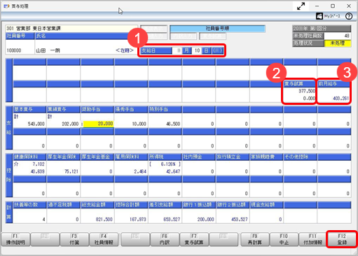Screen dimensions: 358x256
Task: Click 基本賞与 value 543,000
Action: pos(36,124)
